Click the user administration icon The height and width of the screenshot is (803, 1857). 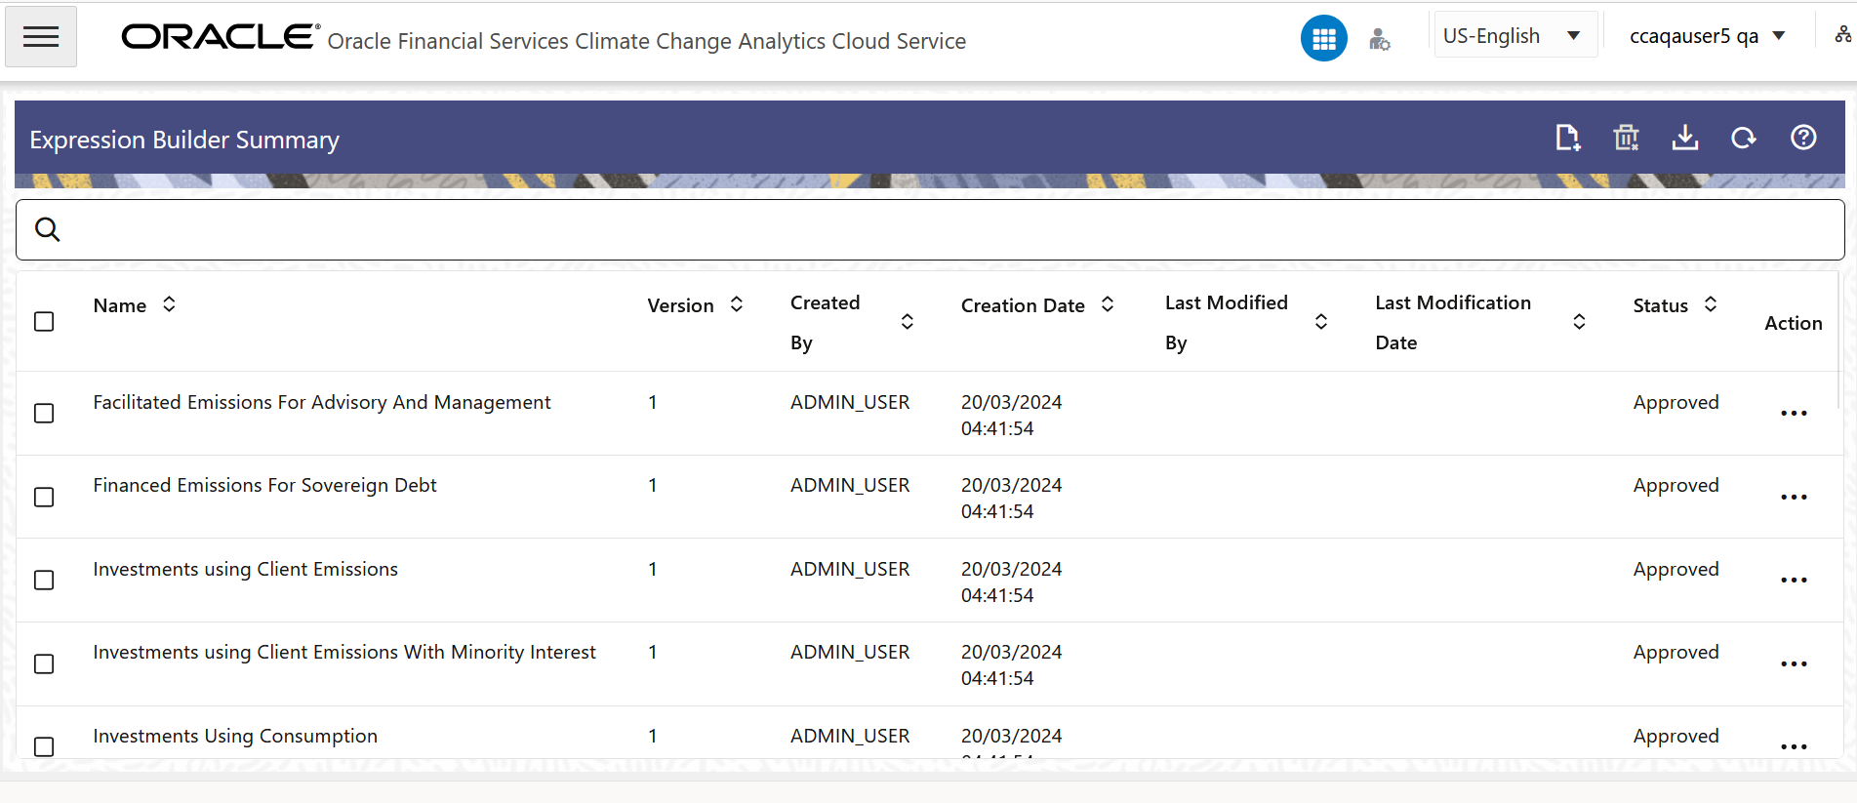point(1379,39)
